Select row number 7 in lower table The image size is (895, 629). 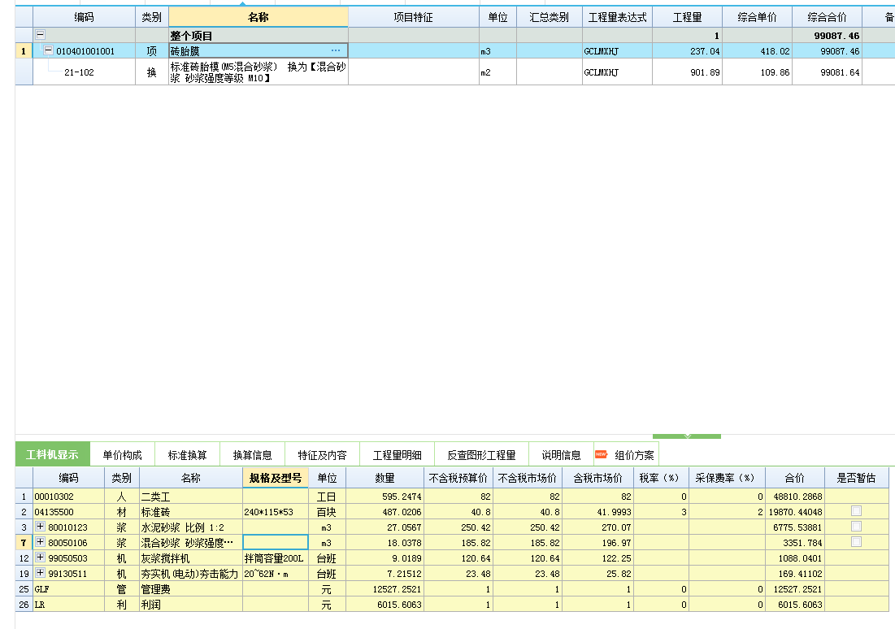(24, 542)
